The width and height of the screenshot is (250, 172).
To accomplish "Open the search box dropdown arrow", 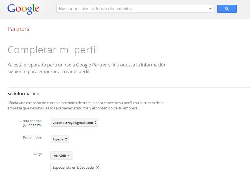I will (210, 9).
